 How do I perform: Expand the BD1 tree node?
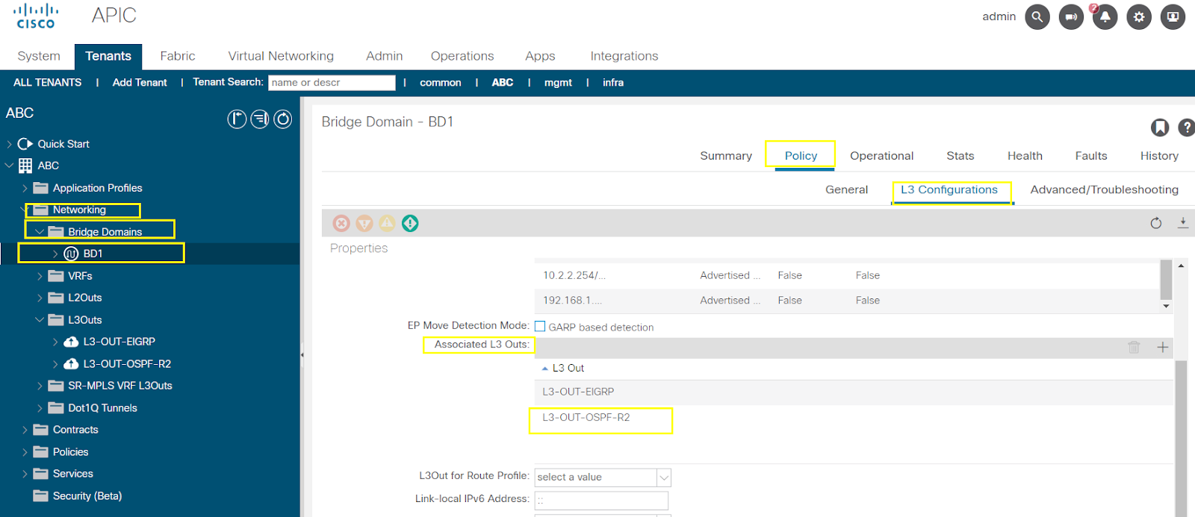point(55,254)
